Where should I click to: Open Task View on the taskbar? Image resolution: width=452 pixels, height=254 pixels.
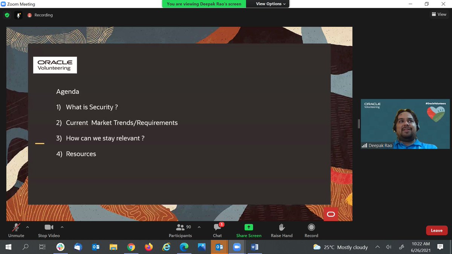pyautogui.click(x=43, y=247)
